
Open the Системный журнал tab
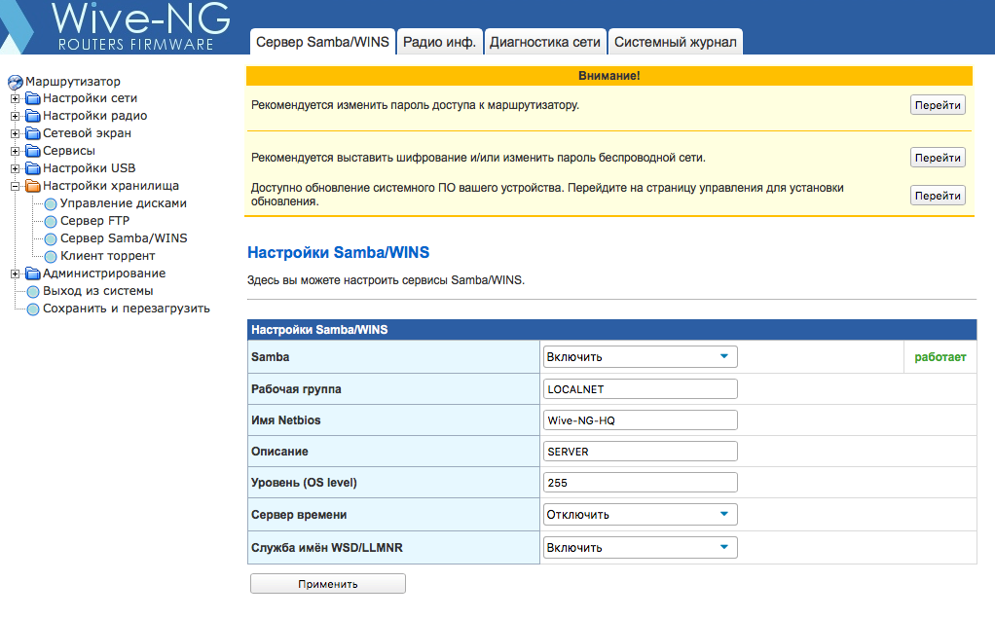676,42
